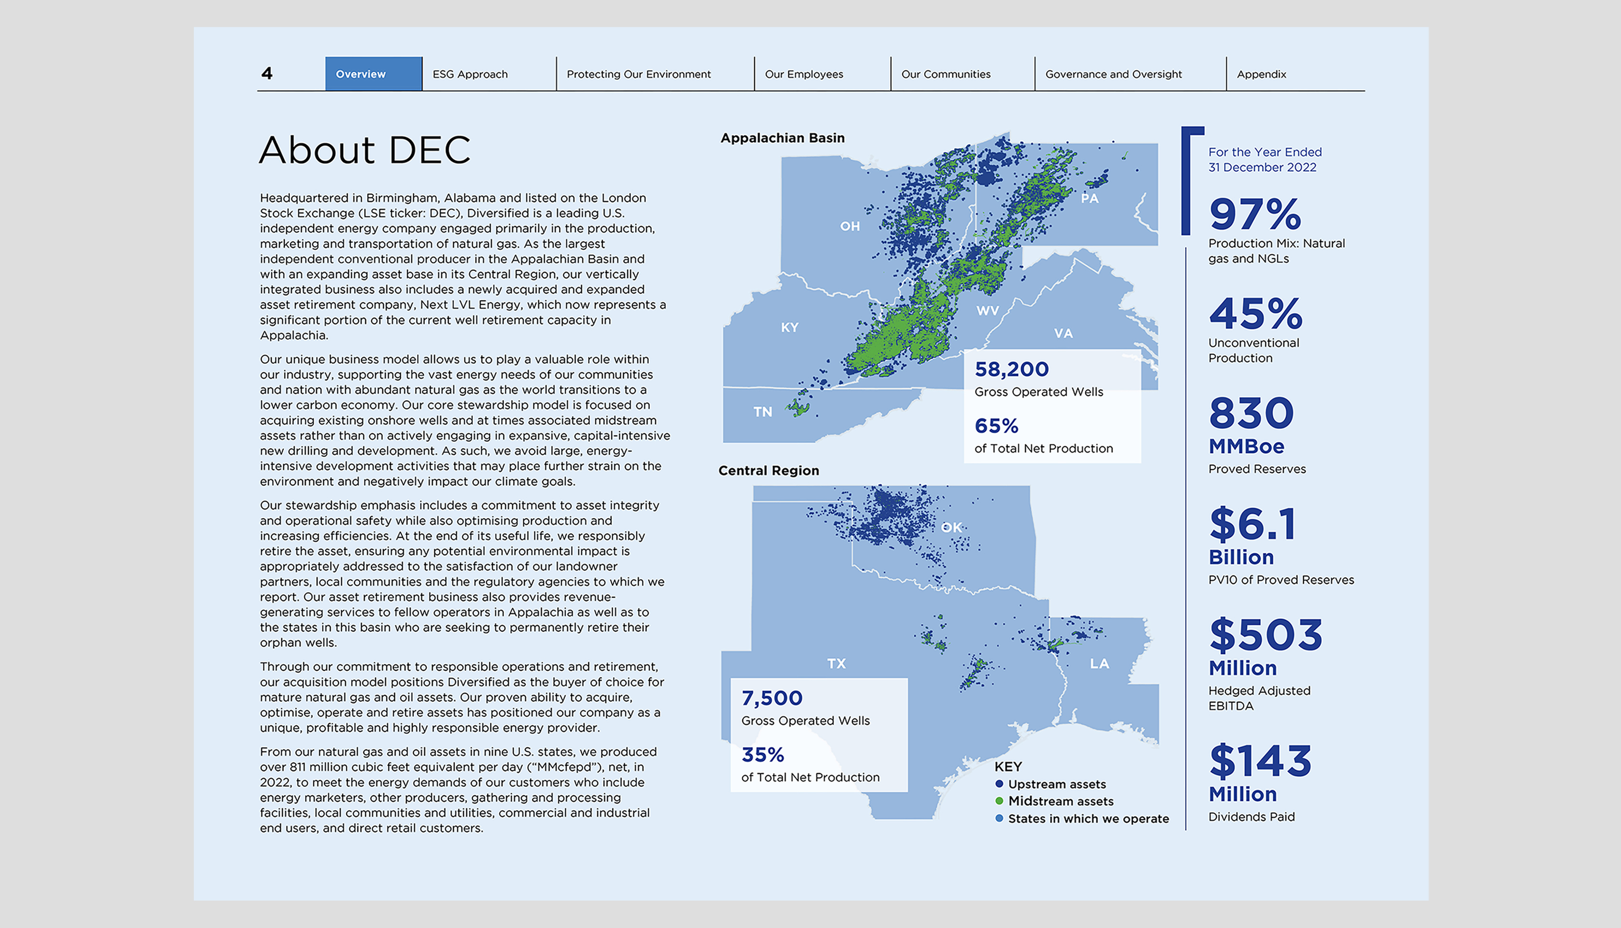Viewport: 1621px width, 928px height.
Task: Click paragraph starting Headquartered in Birmingham
Action: (463, 267)
